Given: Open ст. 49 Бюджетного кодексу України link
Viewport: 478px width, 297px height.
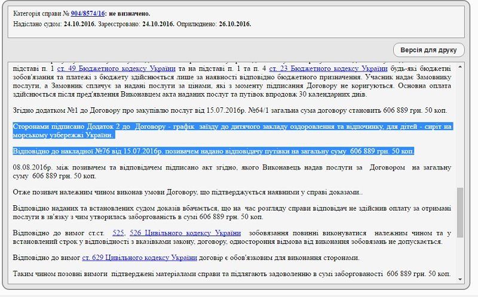Looking at the screenshot, I should pyautogui.click(x=116, y=69).
